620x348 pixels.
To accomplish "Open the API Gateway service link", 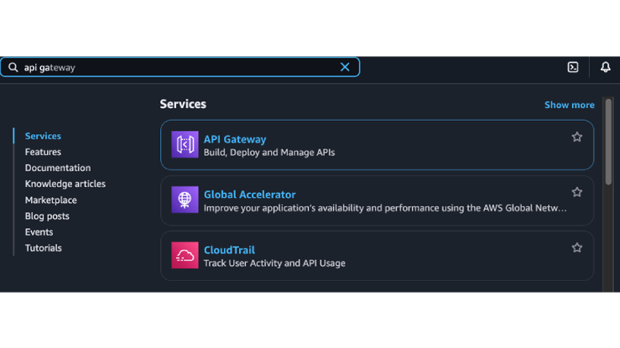I will [235, 139].
